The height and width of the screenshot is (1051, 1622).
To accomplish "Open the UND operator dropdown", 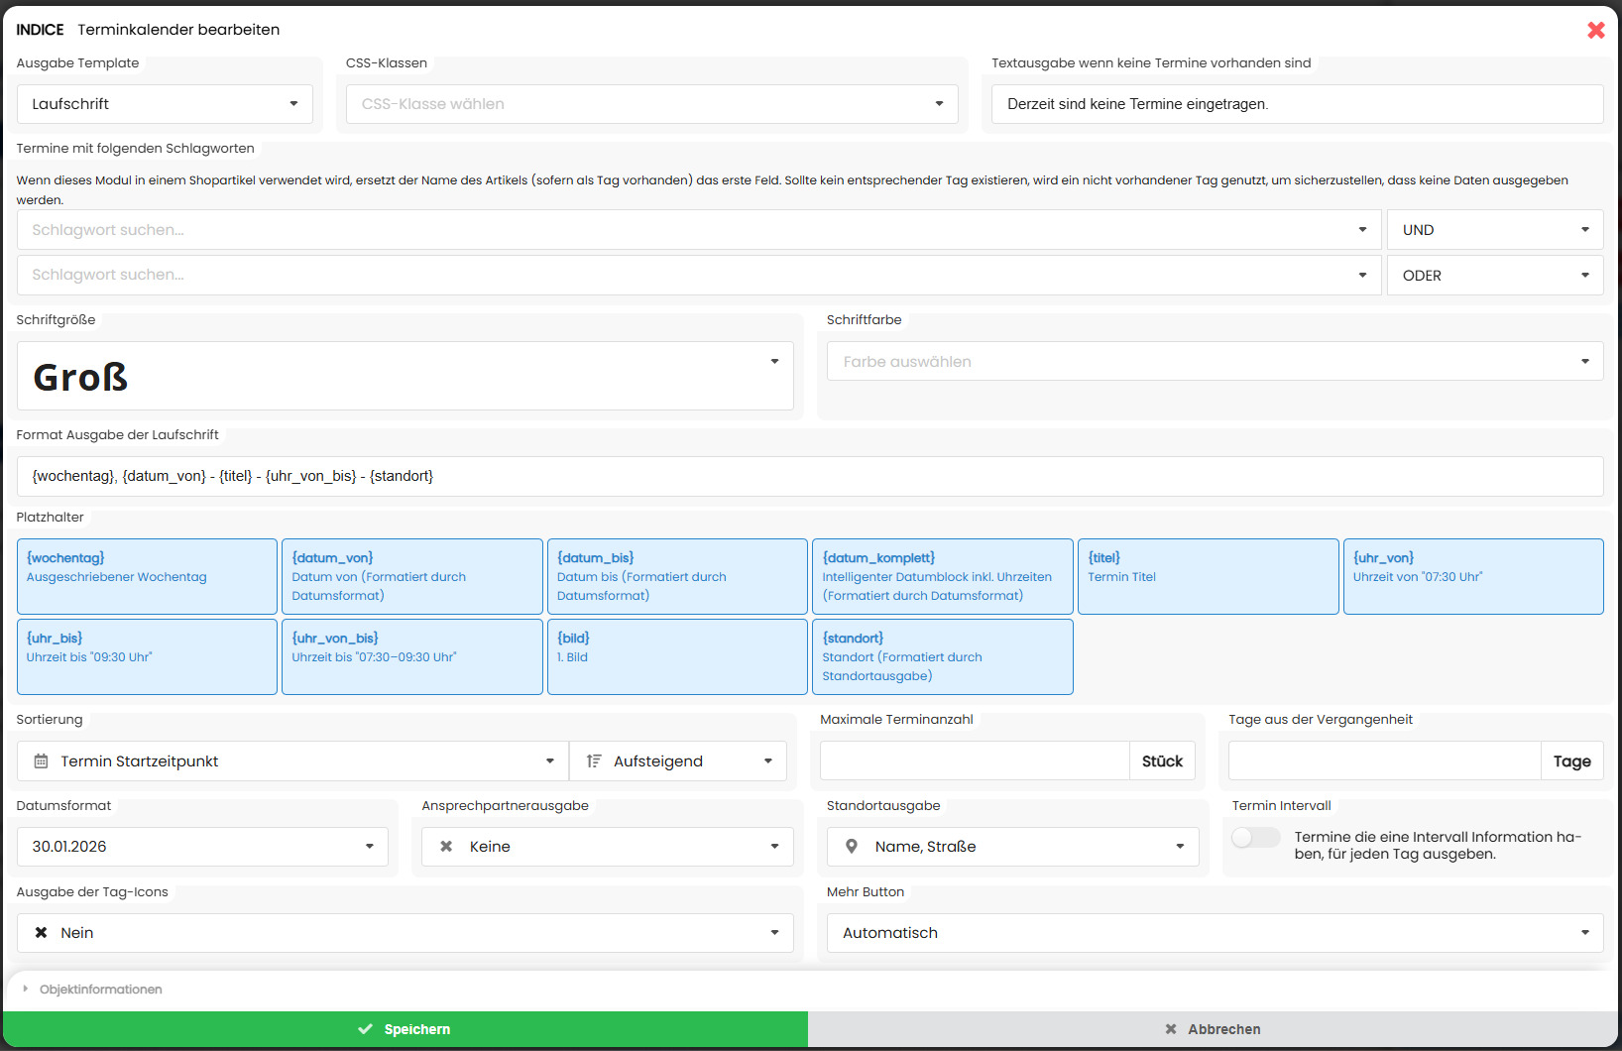I will [1494, 230].
